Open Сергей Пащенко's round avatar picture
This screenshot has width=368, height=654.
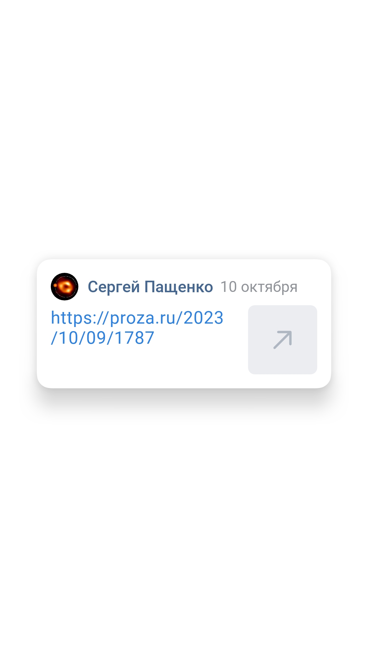click(64, 286)
